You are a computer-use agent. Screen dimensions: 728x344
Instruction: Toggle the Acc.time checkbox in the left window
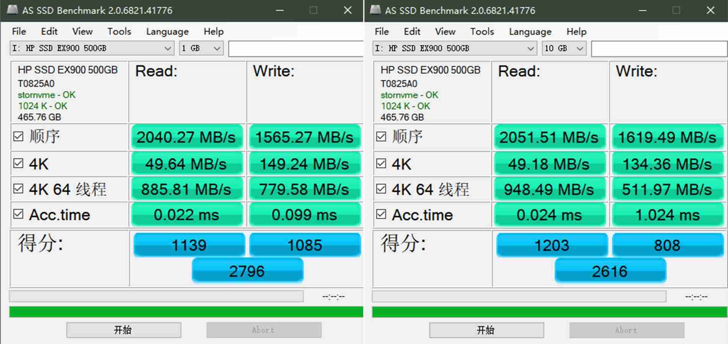18,214
